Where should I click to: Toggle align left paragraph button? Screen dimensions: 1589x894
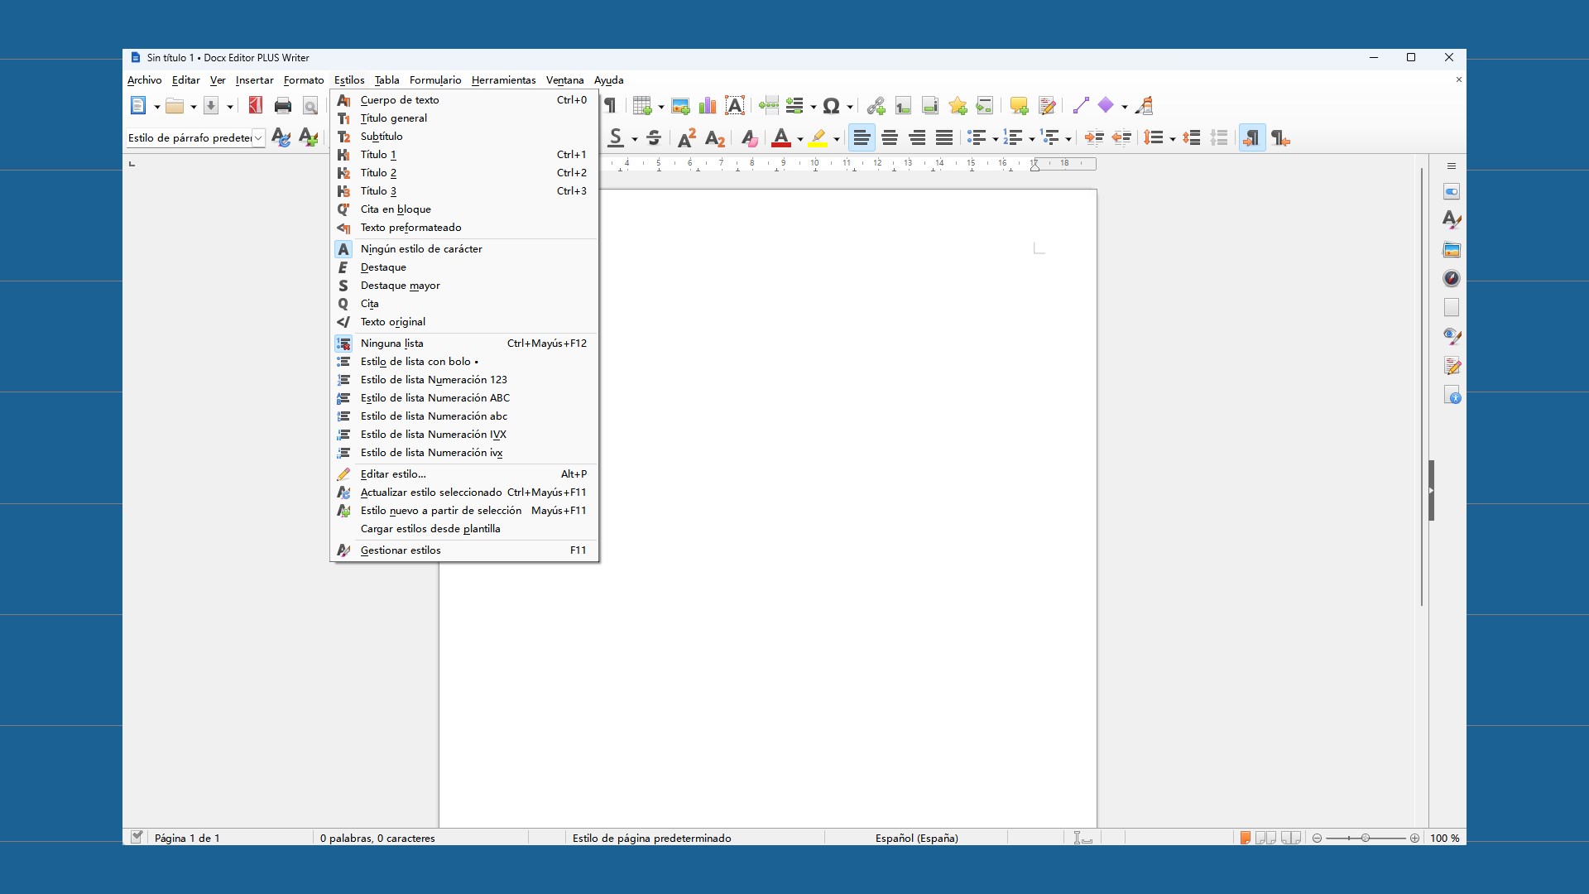(862, 138)
